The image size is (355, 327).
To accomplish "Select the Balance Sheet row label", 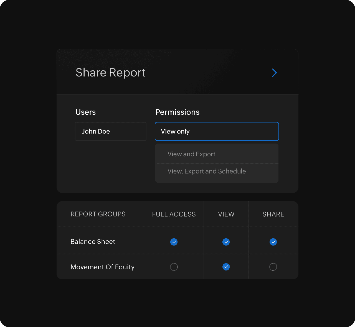I will click(x=93, y=242).
